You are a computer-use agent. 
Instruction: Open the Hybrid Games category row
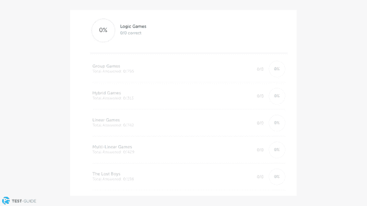[x=189, y=95]
